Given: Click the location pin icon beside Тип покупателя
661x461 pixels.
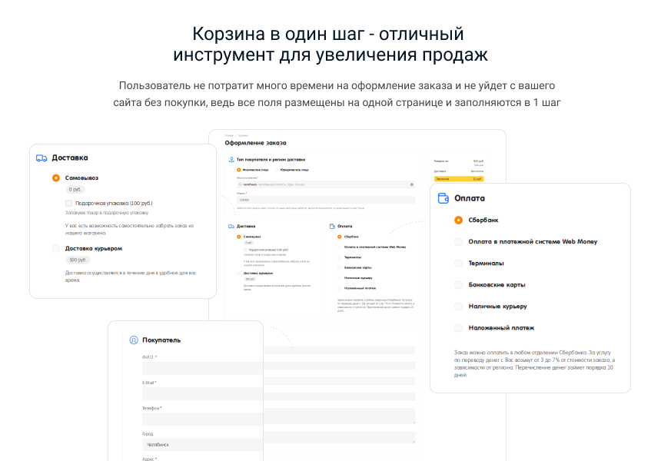Looking at the screenshot, I should pos(231,159).
